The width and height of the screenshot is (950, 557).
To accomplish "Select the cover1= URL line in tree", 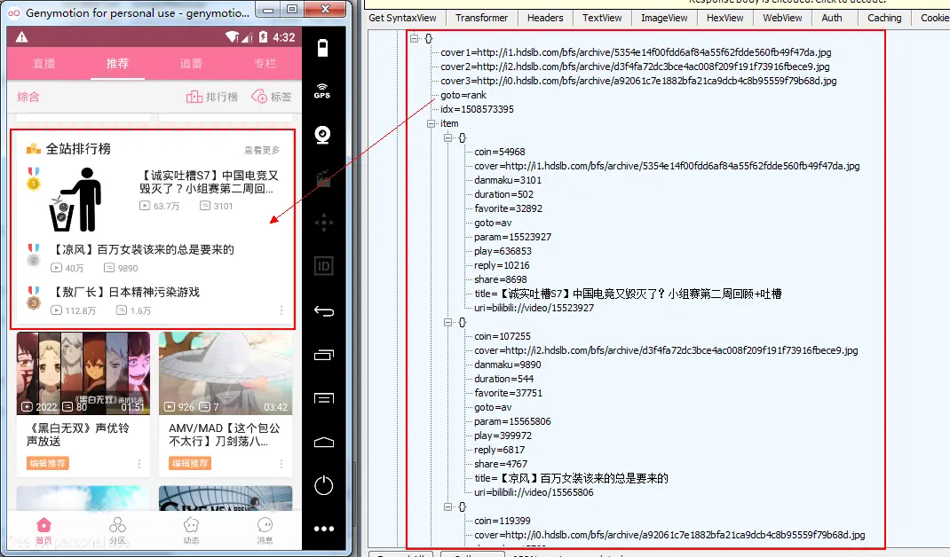I will (636, 52).
